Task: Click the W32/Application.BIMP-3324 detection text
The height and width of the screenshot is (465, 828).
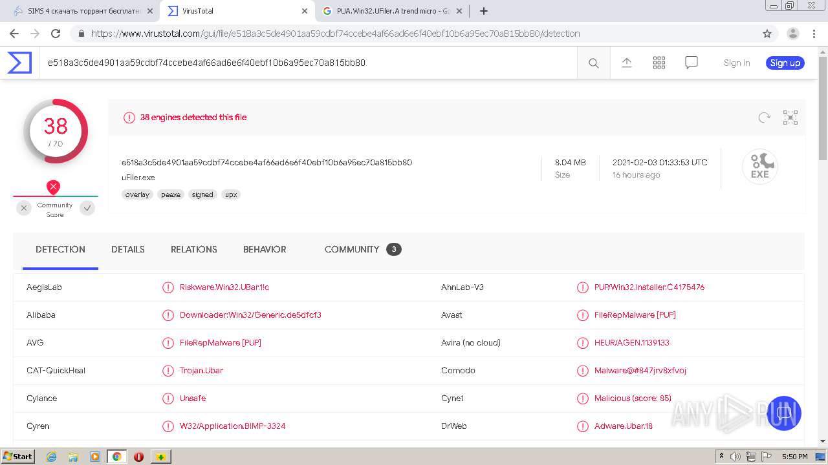Action: pyautogui.click(x=233, y=426)
